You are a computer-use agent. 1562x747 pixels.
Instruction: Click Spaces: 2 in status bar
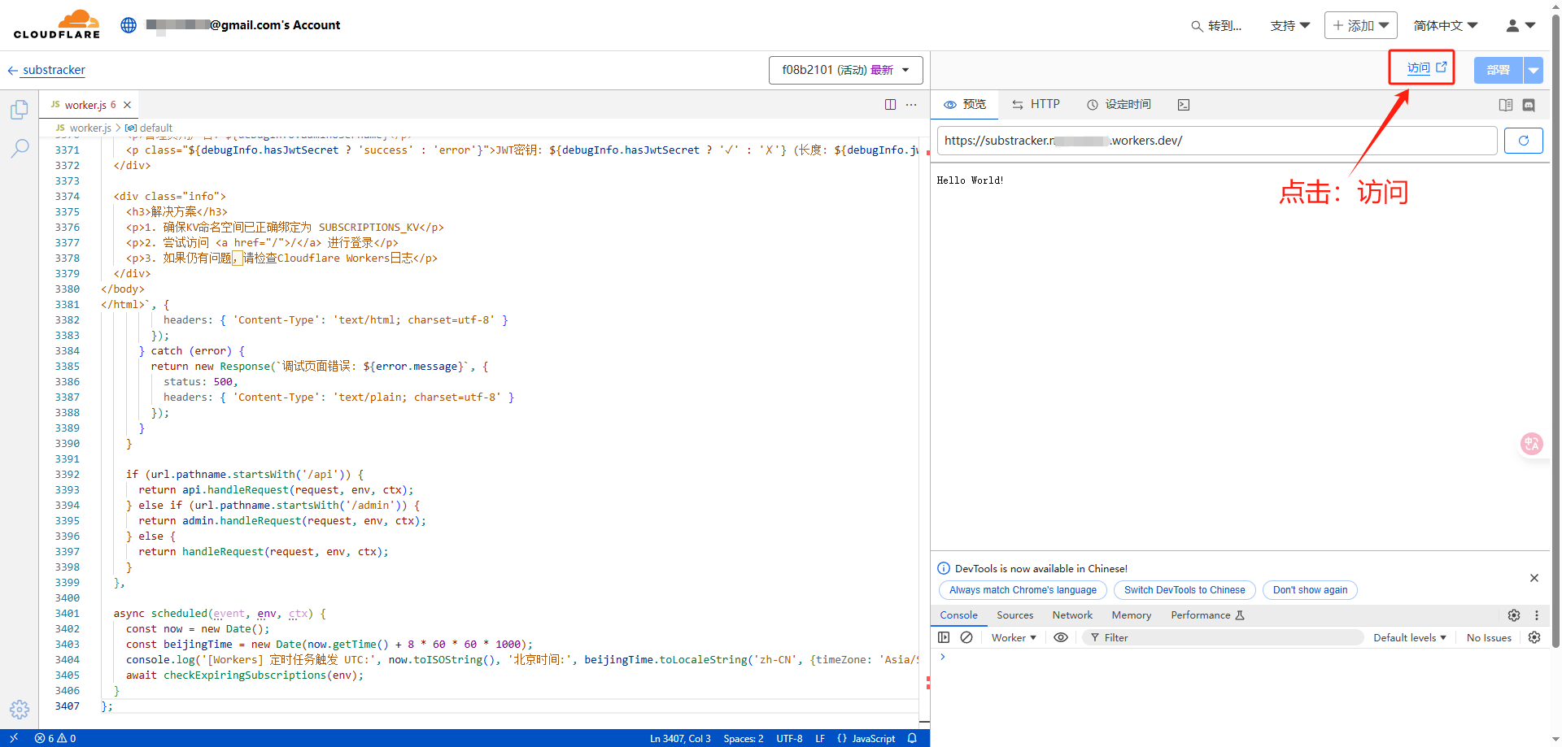click(744, 739)
